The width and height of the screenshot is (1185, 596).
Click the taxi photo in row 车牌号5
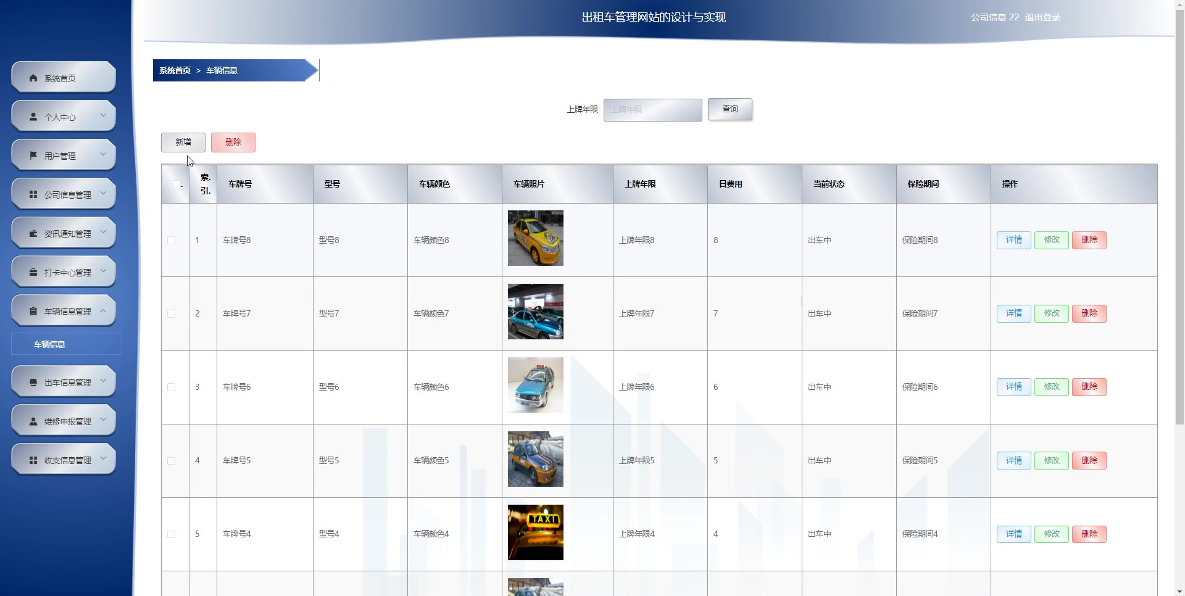click(x=536, y=458)
